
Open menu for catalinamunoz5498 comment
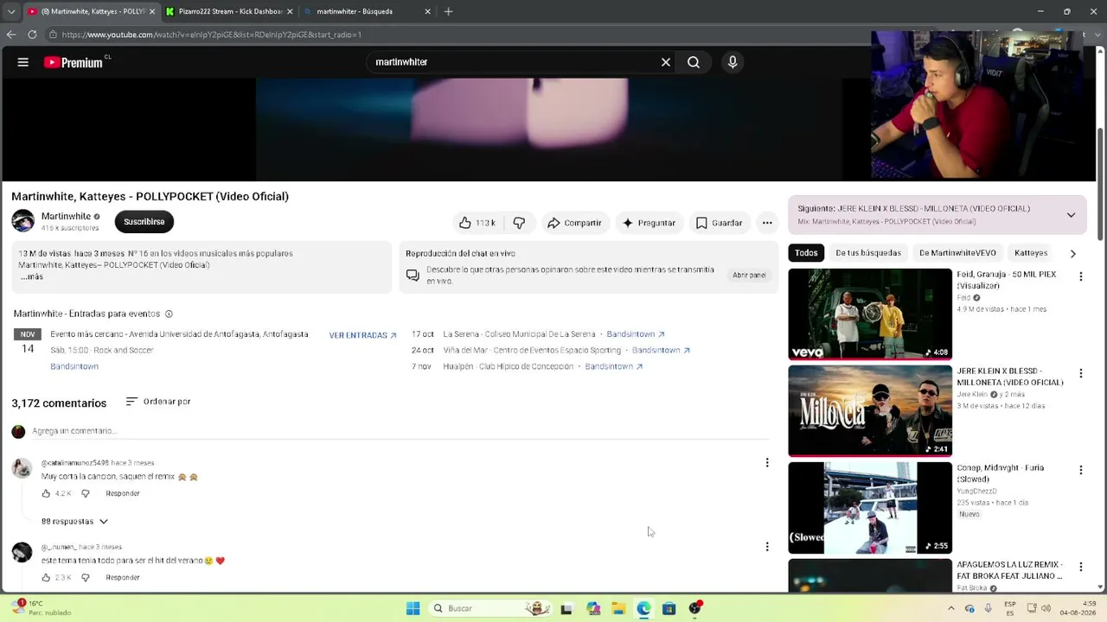[767, 463]
